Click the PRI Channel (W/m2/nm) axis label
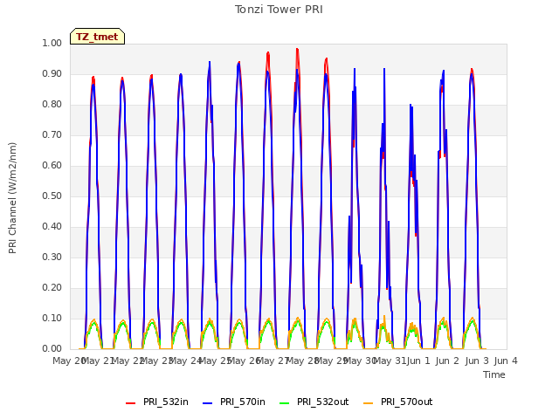 12,198
